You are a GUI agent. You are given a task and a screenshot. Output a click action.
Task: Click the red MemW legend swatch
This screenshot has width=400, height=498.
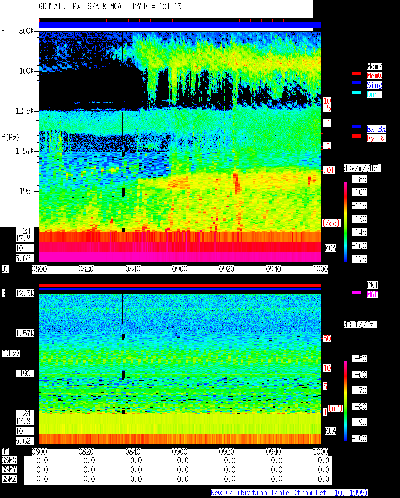(356, 74)
